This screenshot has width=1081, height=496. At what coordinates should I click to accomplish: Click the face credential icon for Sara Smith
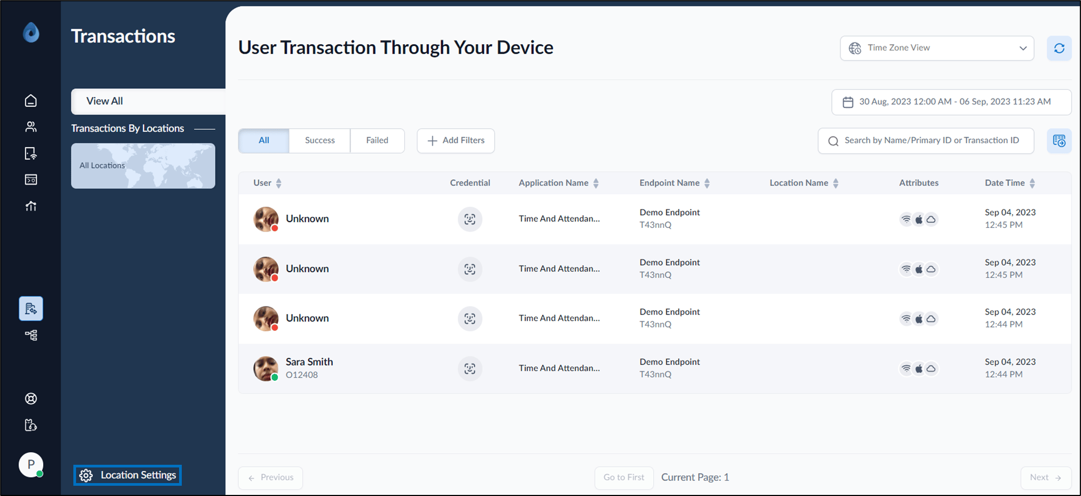click(470, 369)
